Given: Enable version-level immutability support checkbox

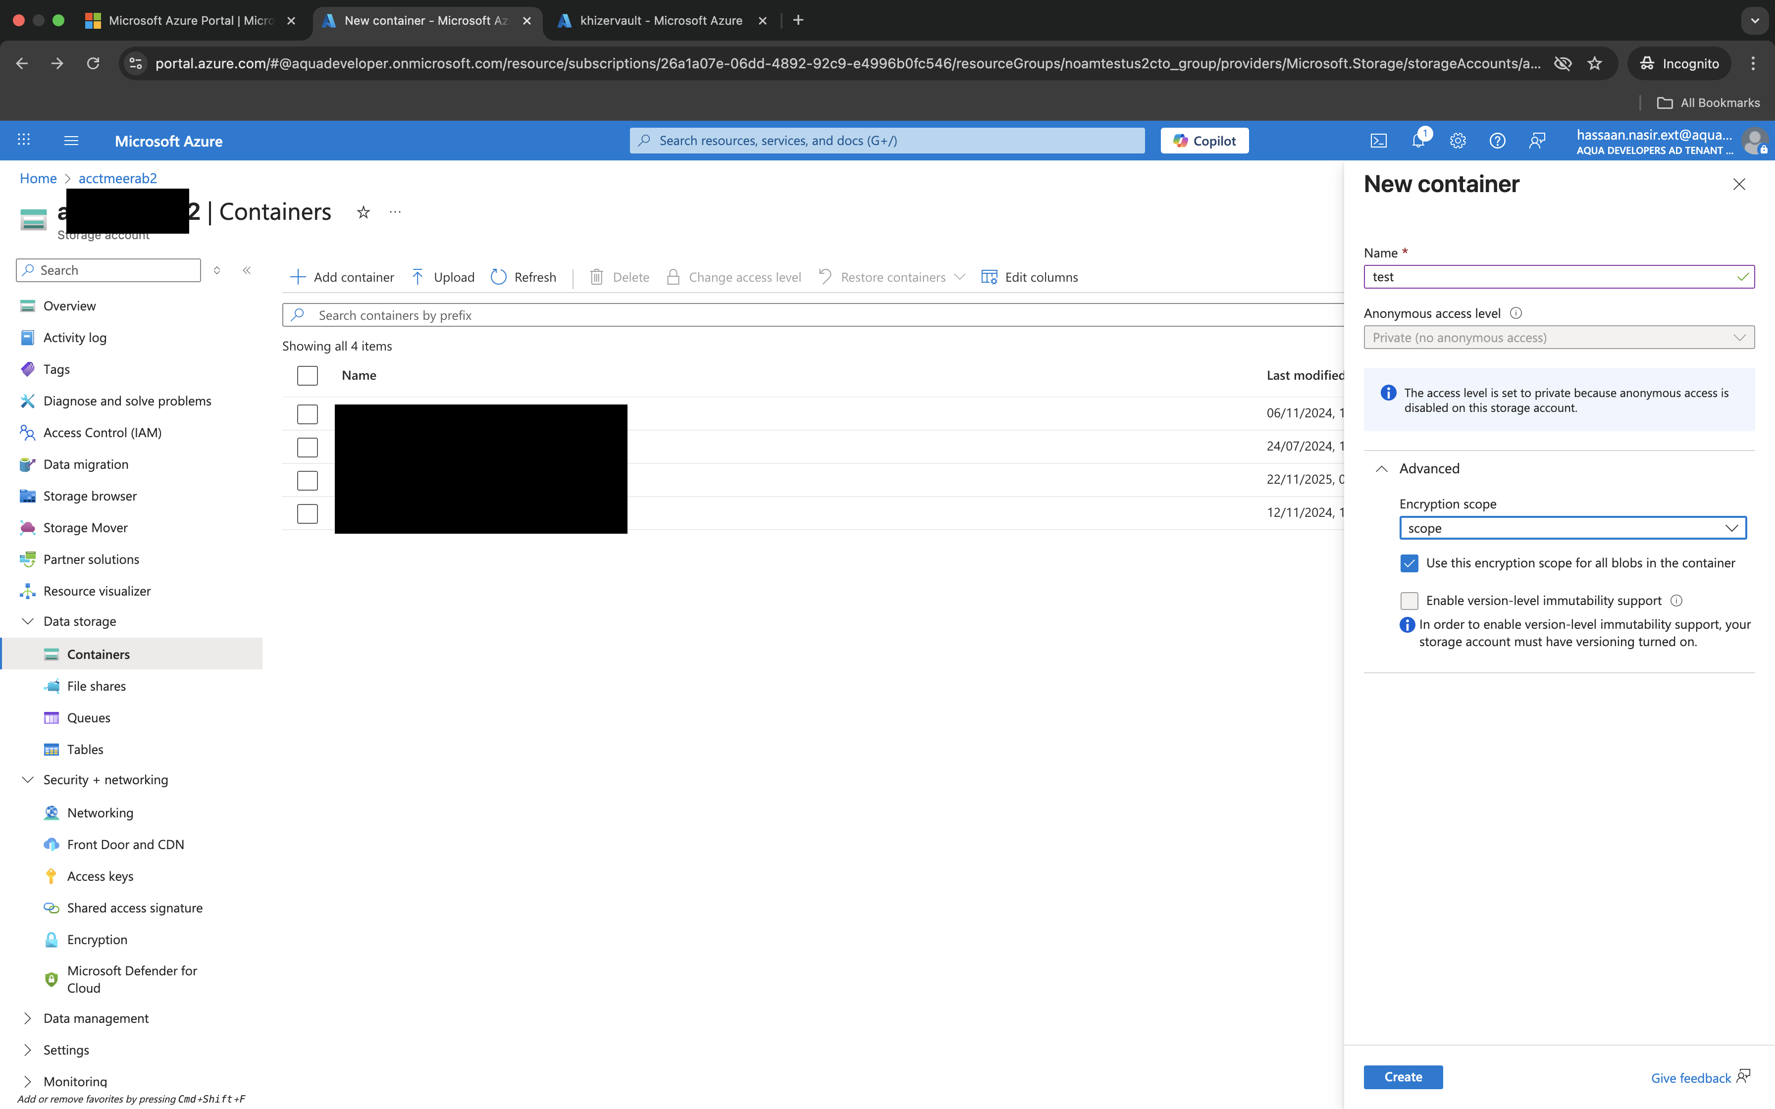Looking at the screenshot, I should click(x=1409, y=601).
